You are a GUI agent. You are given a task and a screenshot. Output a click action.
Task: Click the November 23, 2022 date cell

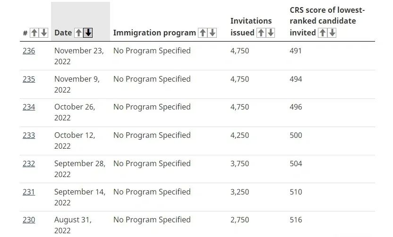(x=79, y=56)
